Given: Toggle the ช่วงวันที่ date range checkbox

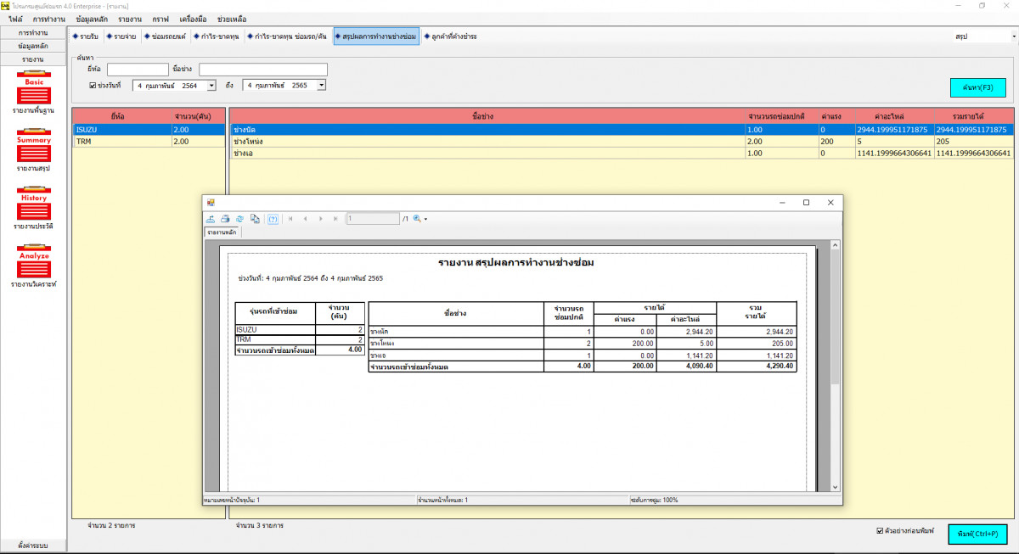Looking at the screenshot, I should (93, 85).
